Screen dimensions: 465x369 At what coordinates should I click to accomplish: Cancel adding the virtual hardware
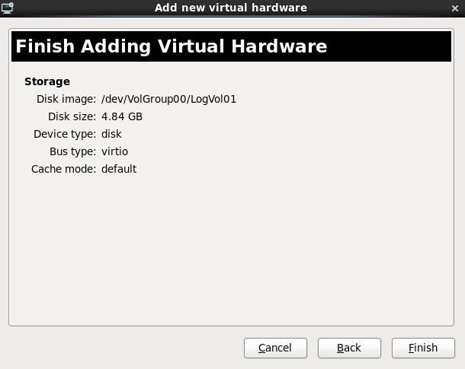coord(275,348)
